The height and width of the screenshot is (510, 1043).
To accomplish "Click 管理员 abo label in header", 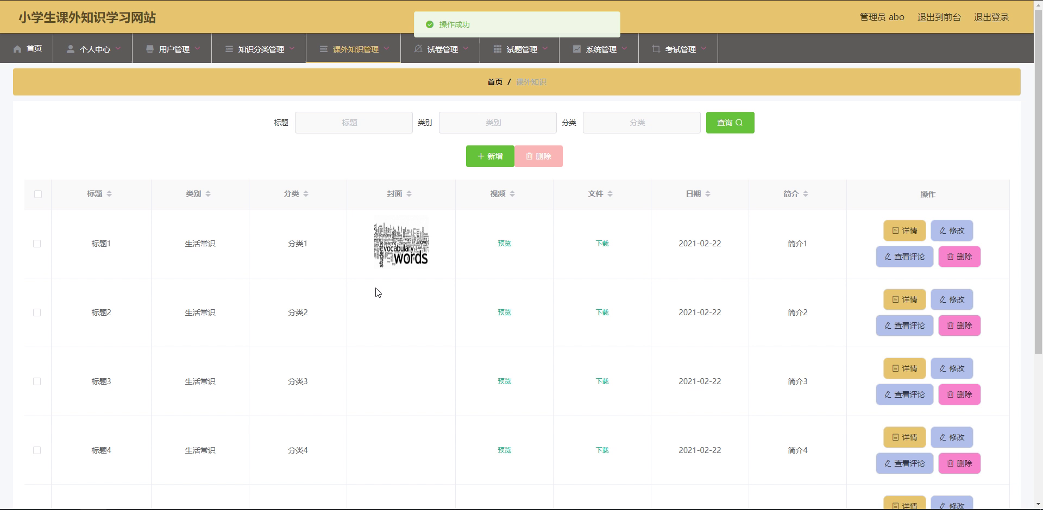I will [882, 17].
